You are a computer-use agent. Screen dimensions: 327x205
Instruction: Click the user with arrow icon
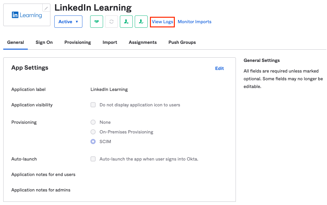point(126,22)
